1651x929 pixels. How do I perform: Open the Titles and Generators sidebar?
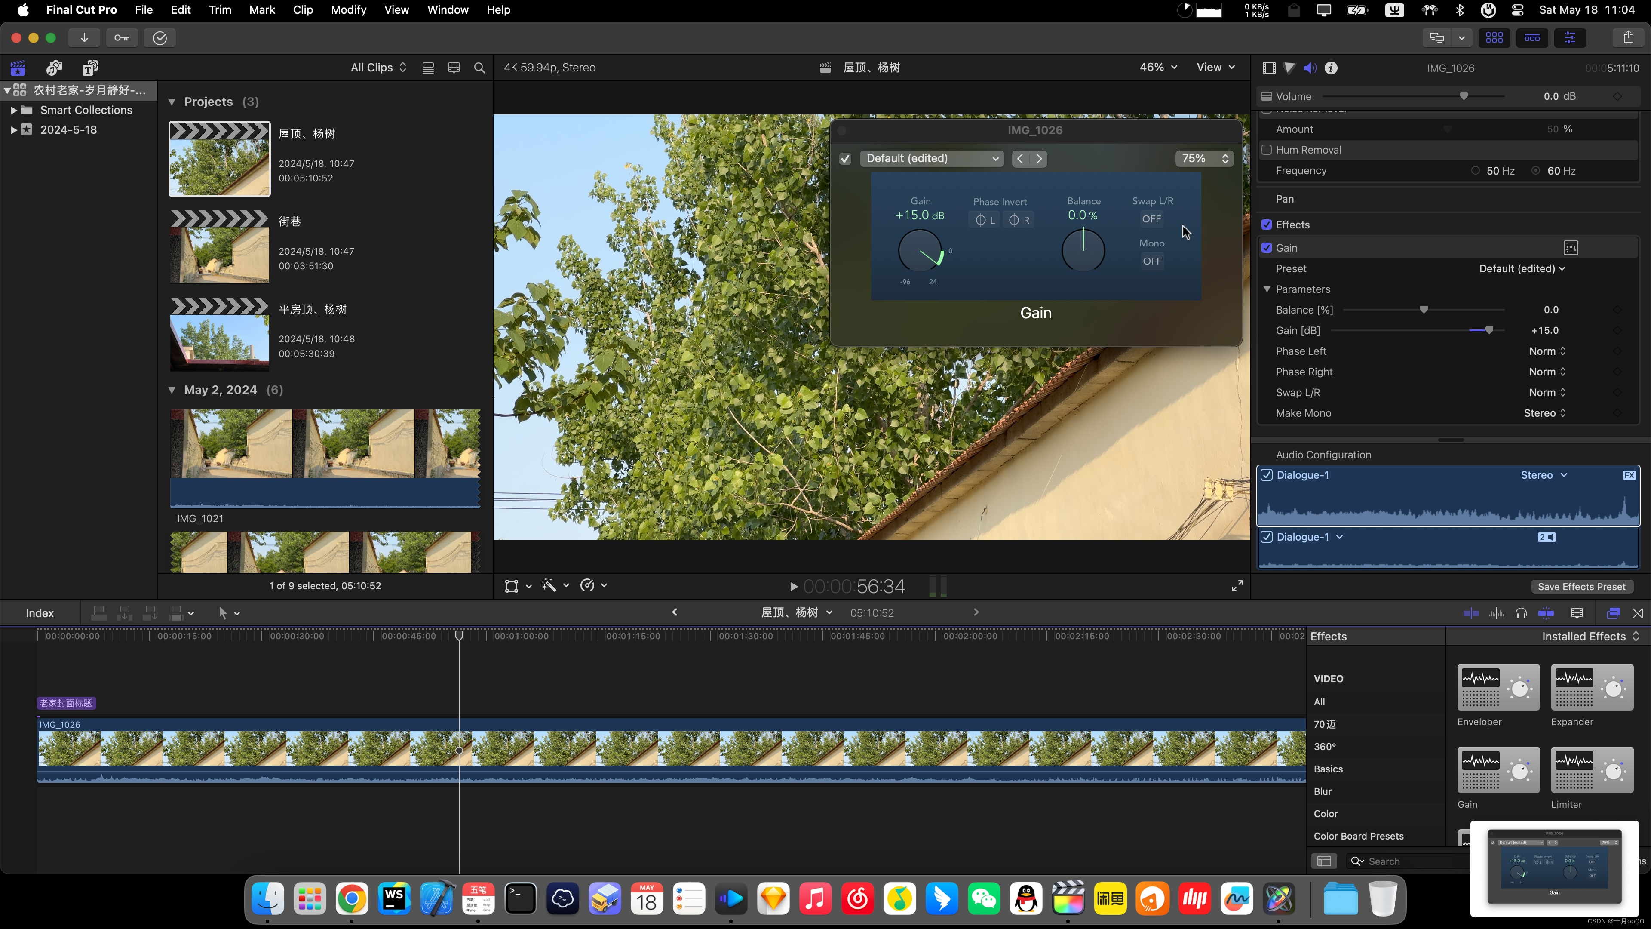tap(90, 68)
